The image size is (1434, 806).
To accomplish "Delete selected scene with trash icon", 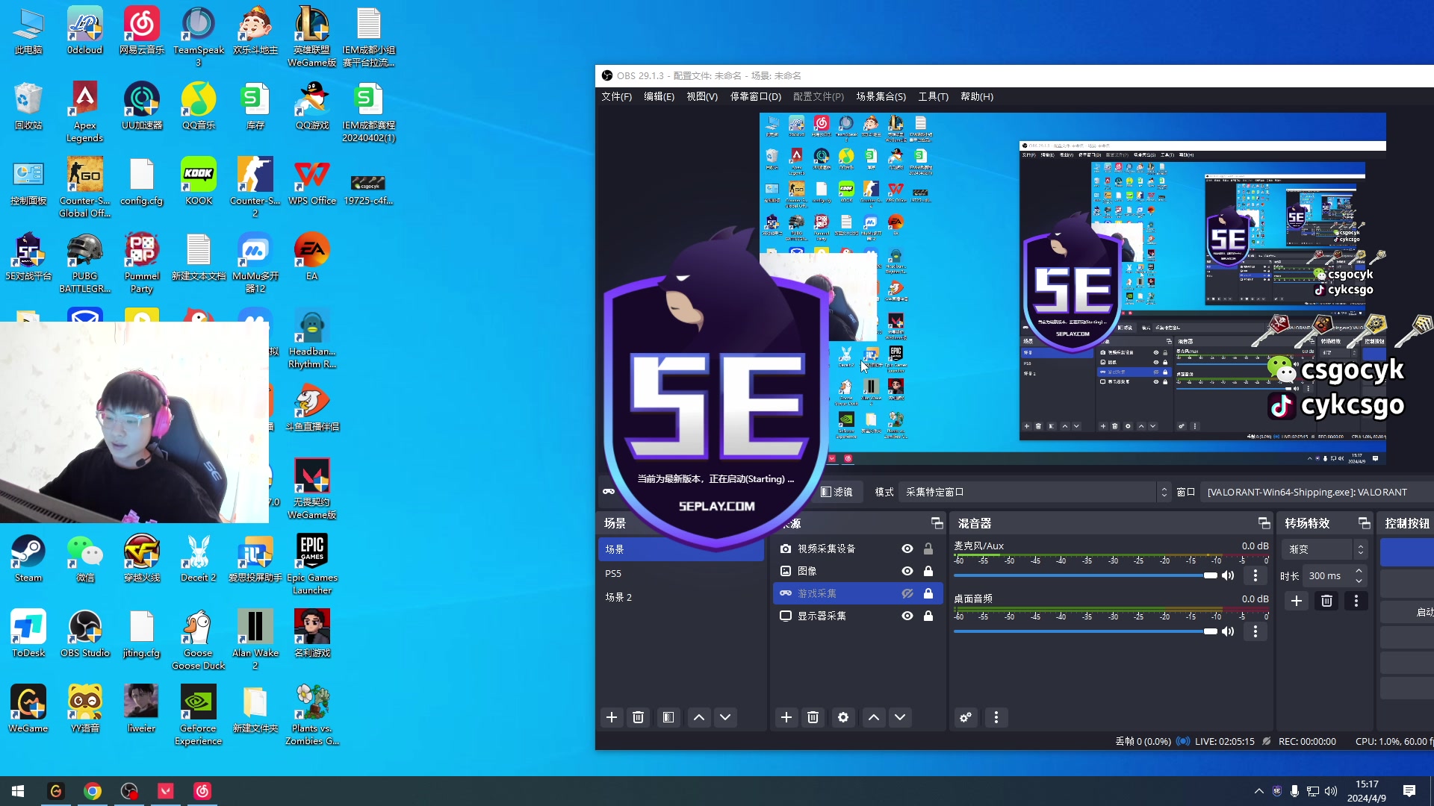I will [639, 717].
